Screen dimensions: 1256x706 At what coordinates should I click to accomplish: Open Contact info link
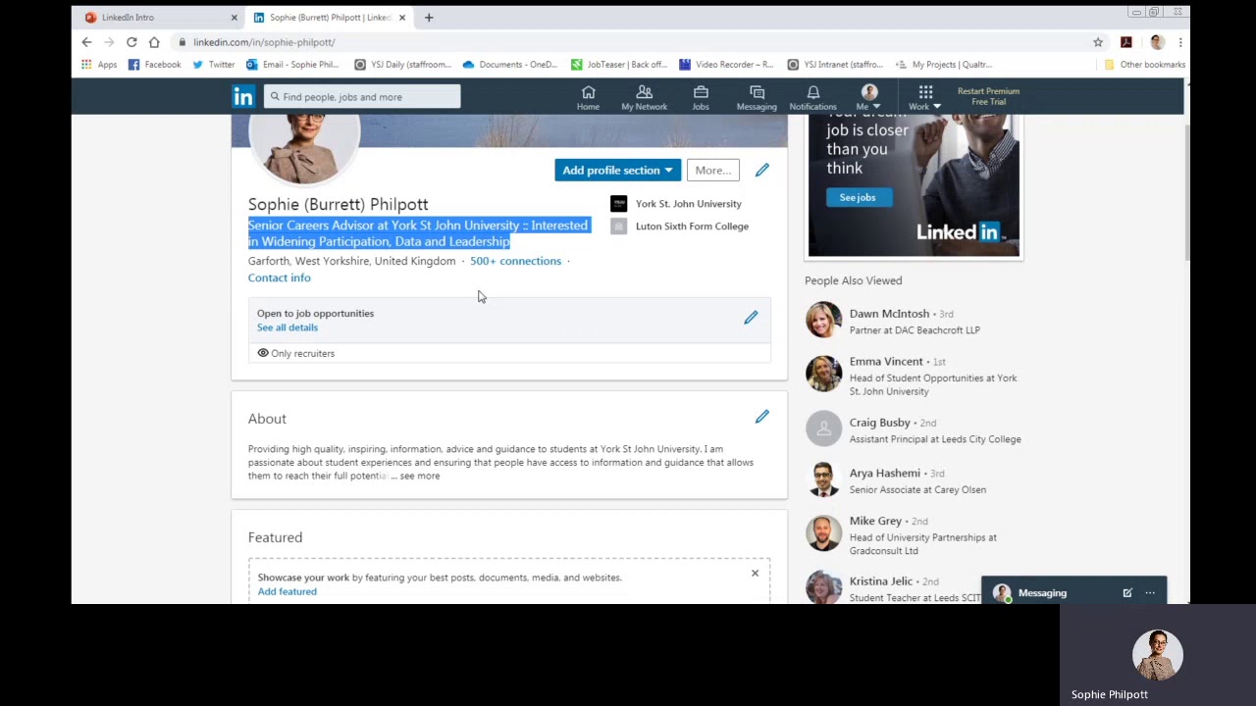[x=279, y=277]
